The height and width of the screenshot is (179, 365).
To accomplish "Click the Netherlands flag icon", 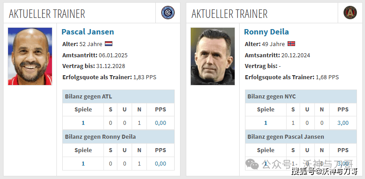I will tap(109, 44).
